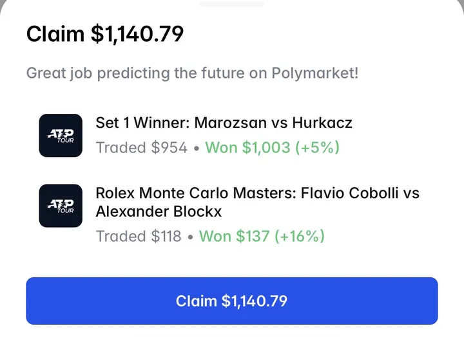464x337 pixels.
Task: Select the Traded $118 amount
Action: click(139, 236)
